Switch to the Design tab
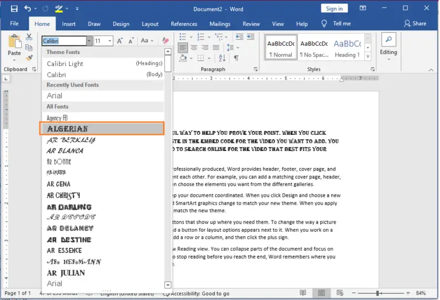The height and width of the screenshot is (300, 440). pos(121,24)
